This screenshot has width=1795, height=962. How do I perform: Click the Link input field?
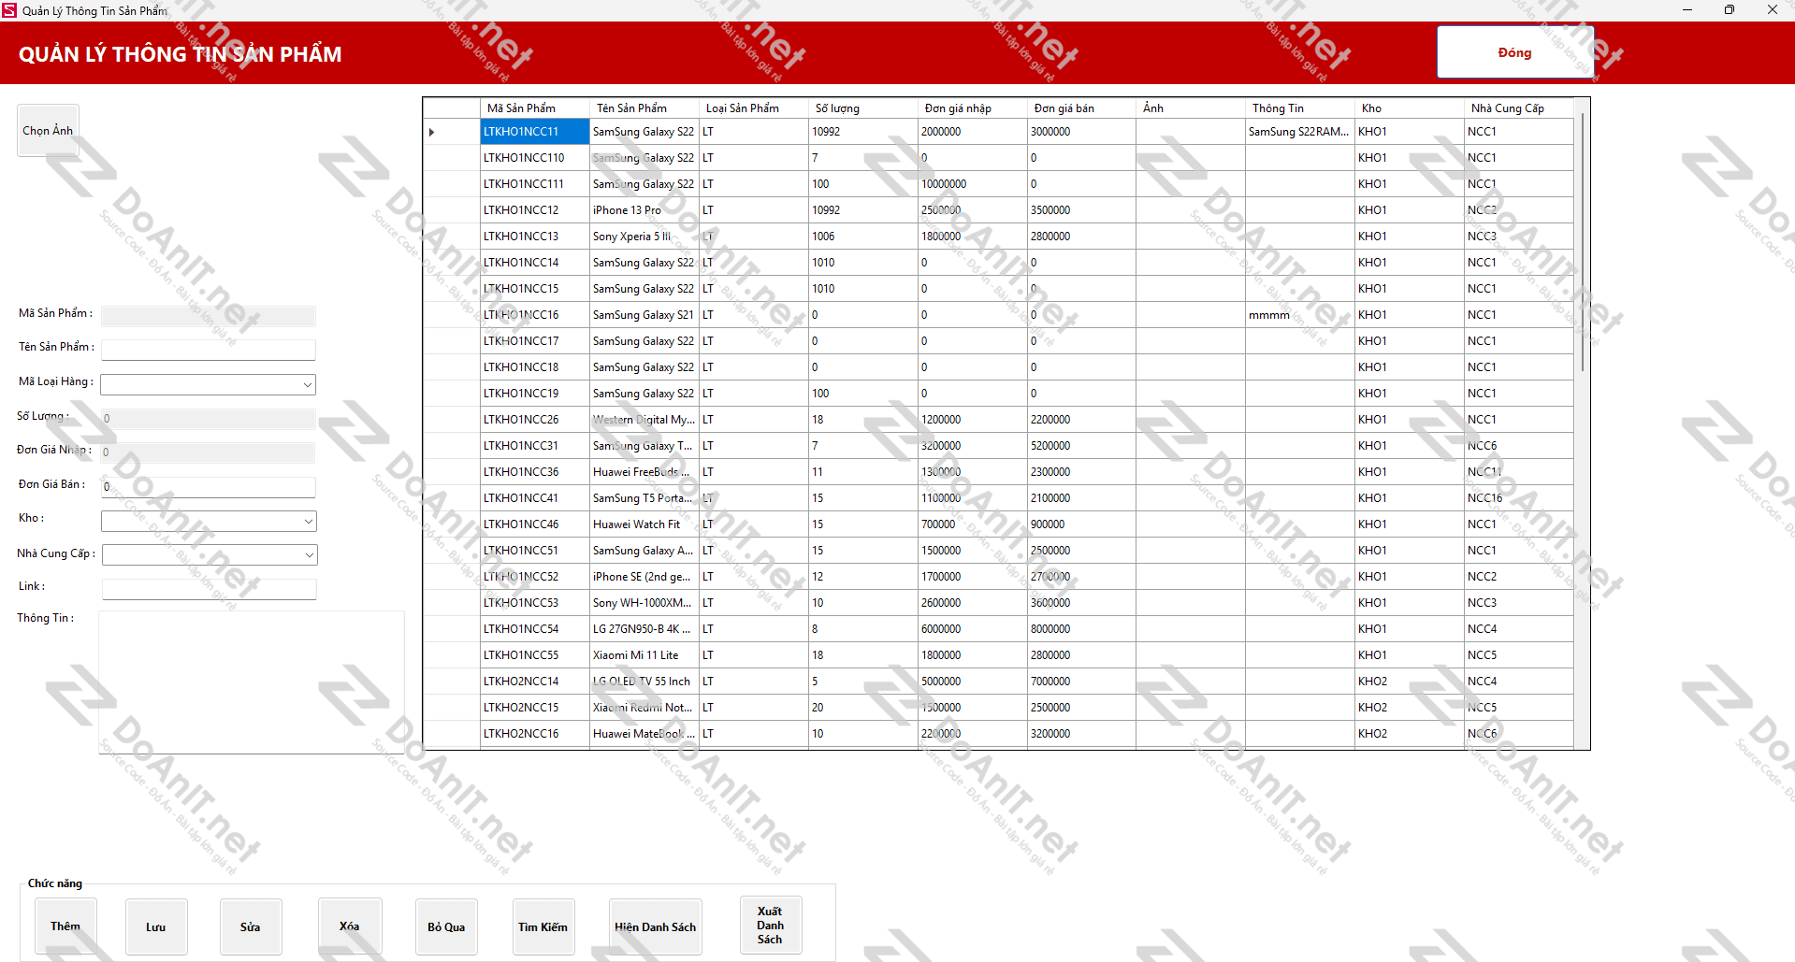pyautogui.click(x=210, y=589)
